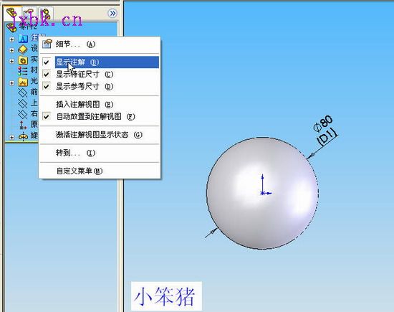Select the Annotations folder icon in tree

coord(23,39)
